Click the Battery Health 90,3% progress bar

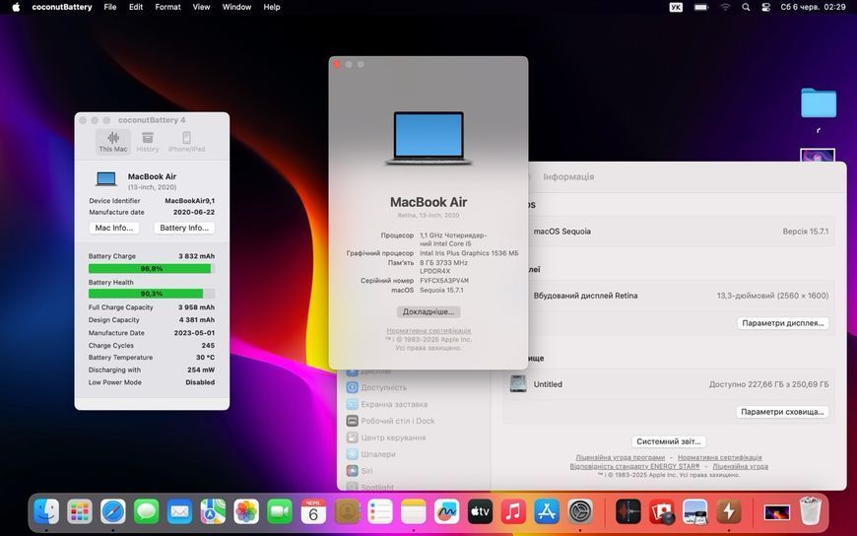(x=152, y=294)
